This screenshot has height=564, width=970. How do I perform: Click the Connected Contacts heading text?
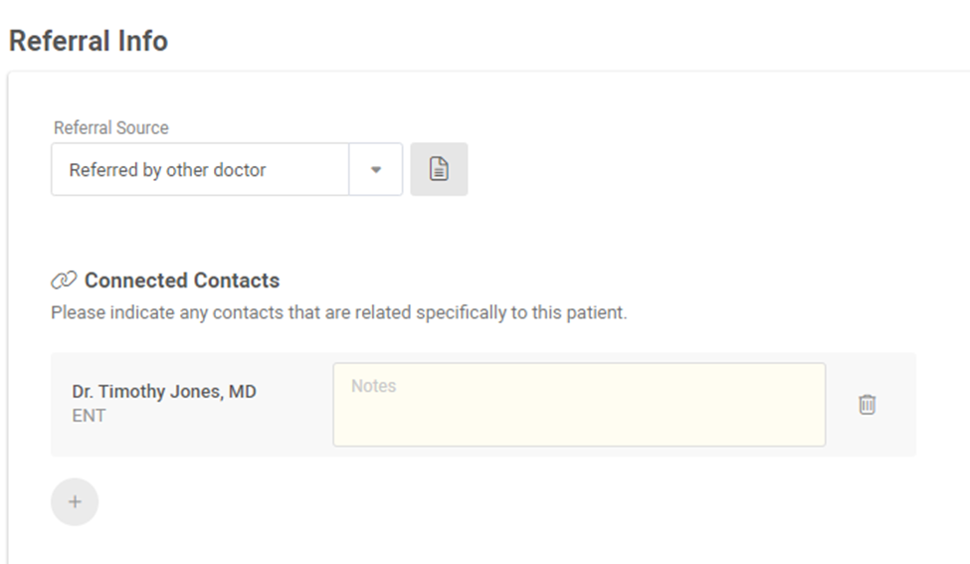tap(182, 281)
